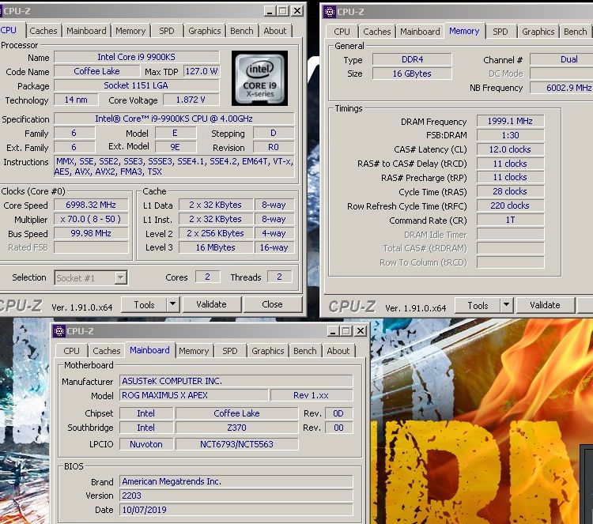Click the NB Frequency value '6002.9 MHz'
Viewport: 593px width, 524px height.
point(561,88)
